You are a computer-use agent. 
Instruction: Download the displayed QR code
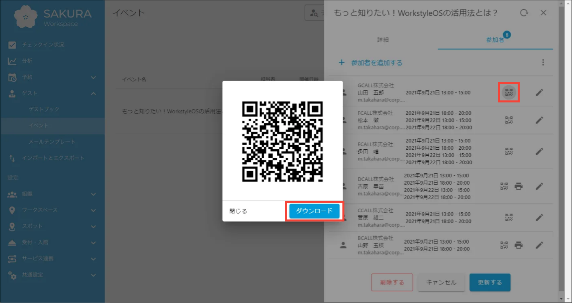pos(314,211)
